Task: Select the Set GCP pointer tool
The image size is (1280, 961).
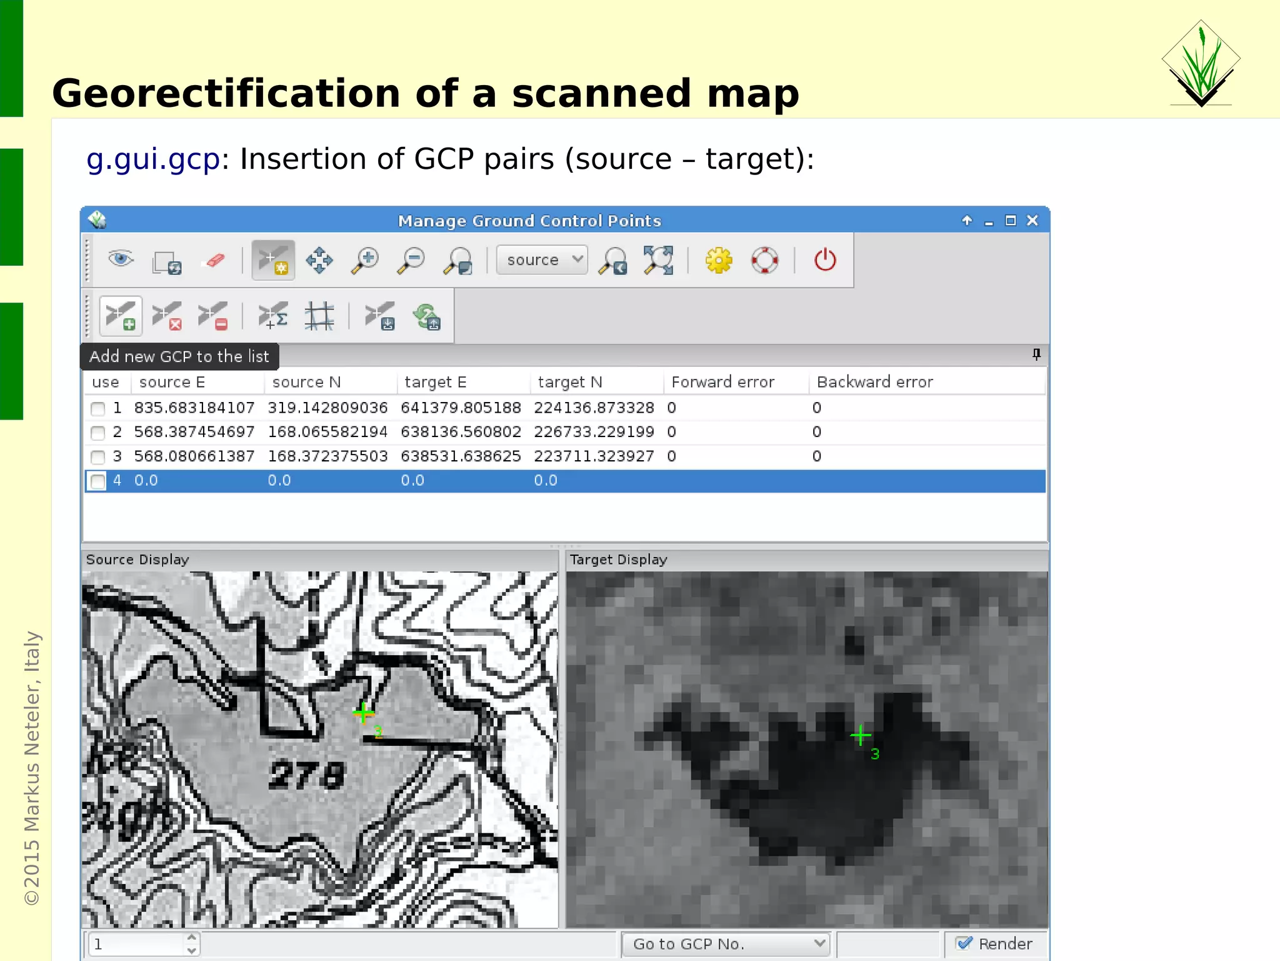Action: pos(273,260)
